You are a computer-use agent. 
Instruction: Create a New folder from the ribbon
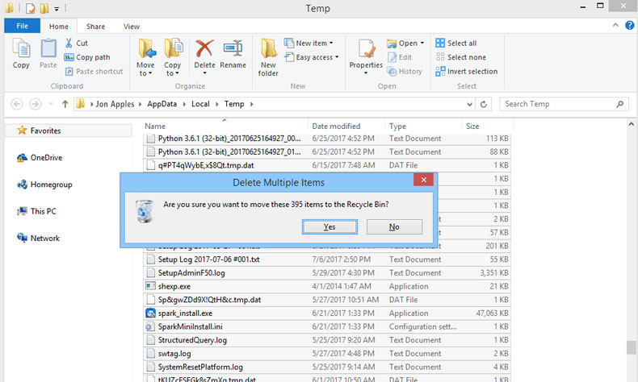(x=269, y=56)
